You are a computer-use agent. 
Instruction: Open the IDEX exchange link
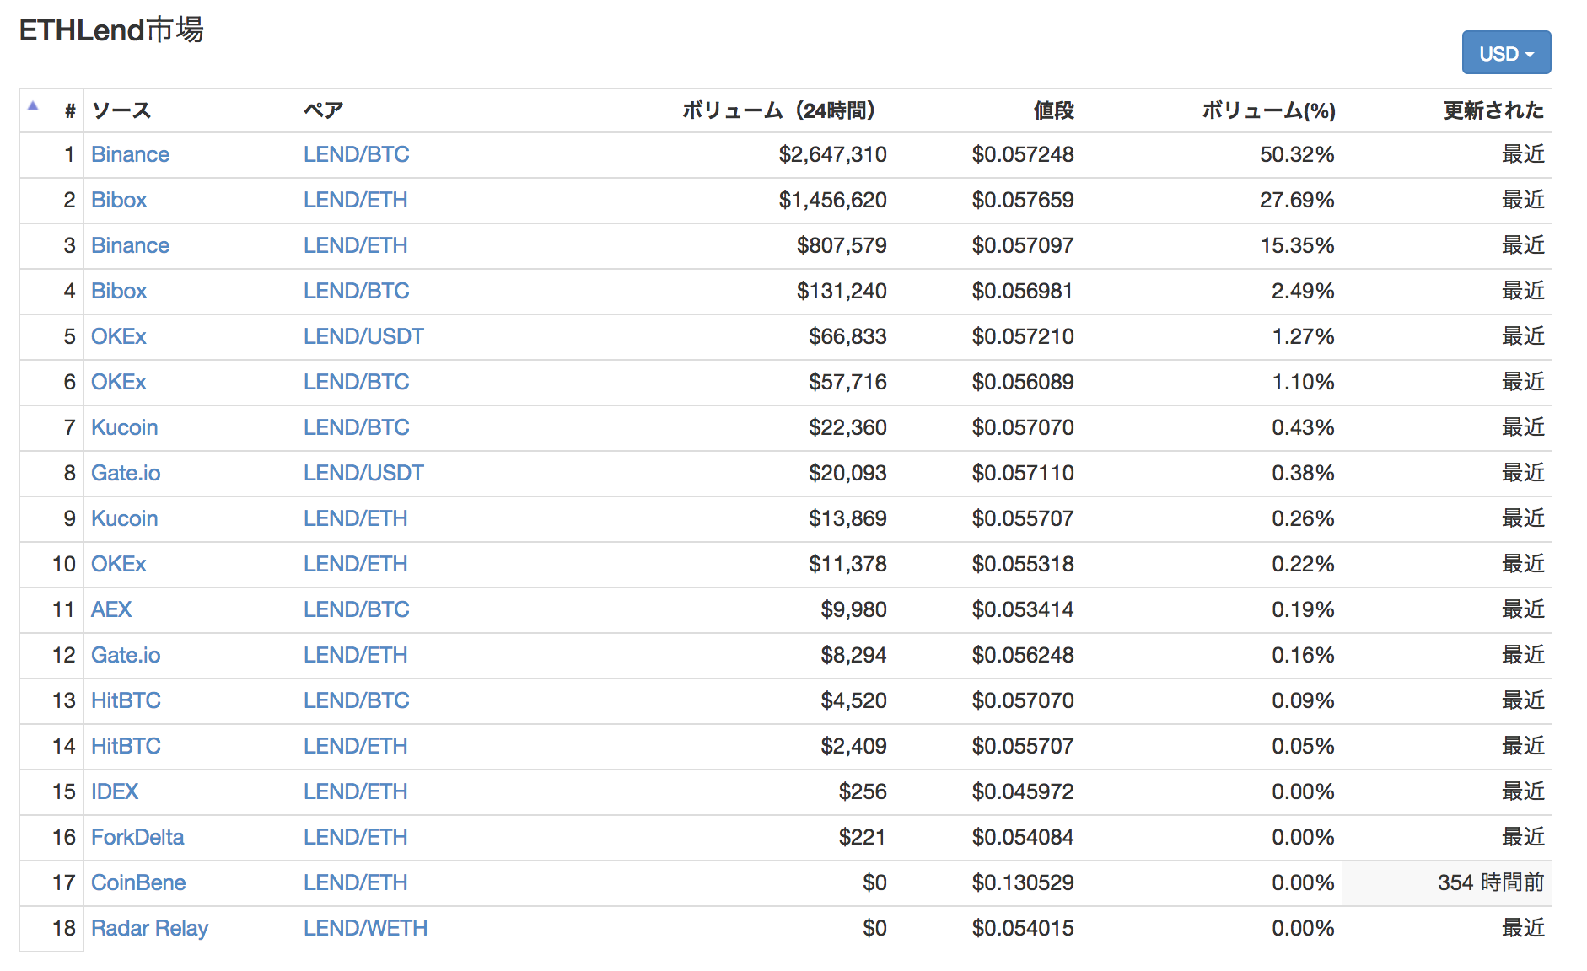(x=115, y=791)
